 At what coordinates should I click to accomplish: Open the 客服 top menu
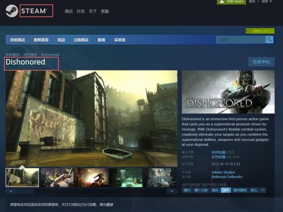point(105,11)
